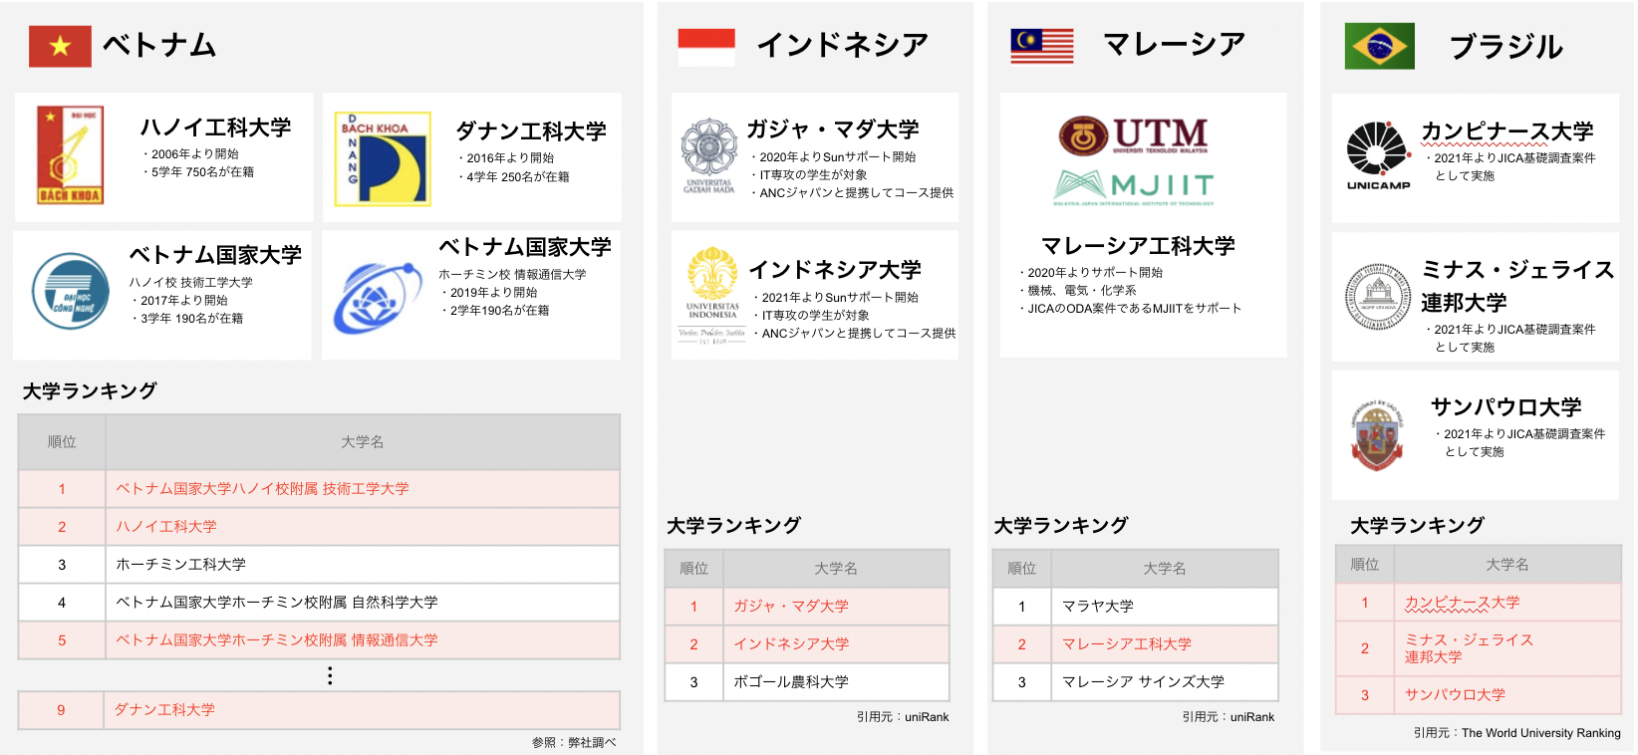Screen dimensions: 1638x755
Task: Select the マラヤ大学 ranking row
Action: pos(1135,607)
